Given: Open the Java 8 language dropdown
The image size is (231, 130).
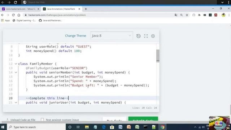Looking at the screenshot, I should click(x=112, y=36).
